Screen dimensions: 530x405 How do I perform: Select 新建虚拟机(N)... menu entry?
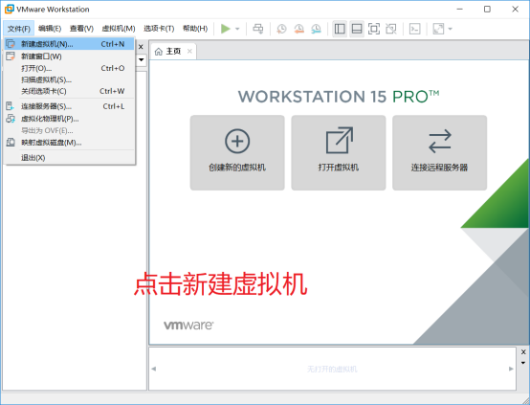pos(69,44)
